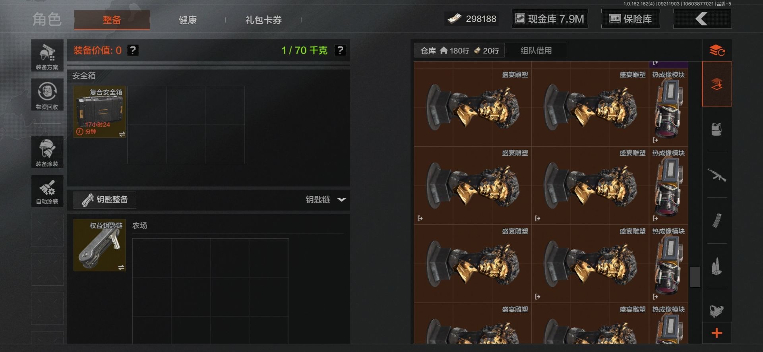
Task: Swap the 复合安全箱 secure container
Action: click(x=122, y=134)
